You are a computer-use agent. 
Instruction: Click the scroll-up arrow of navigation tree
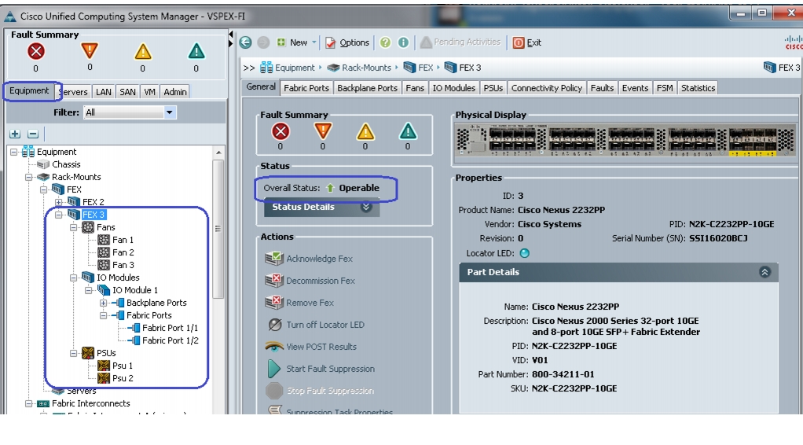(x=218, y=153)
